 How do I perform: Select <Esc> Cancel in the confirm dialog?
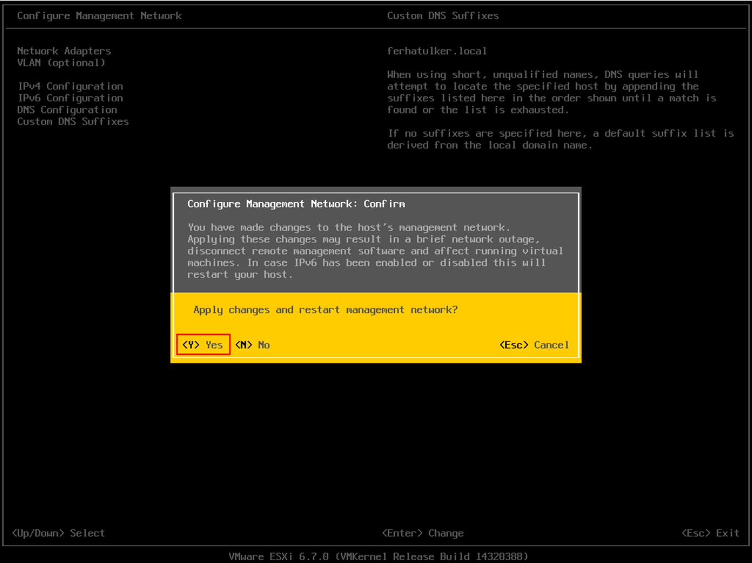[x=534, y=345]
